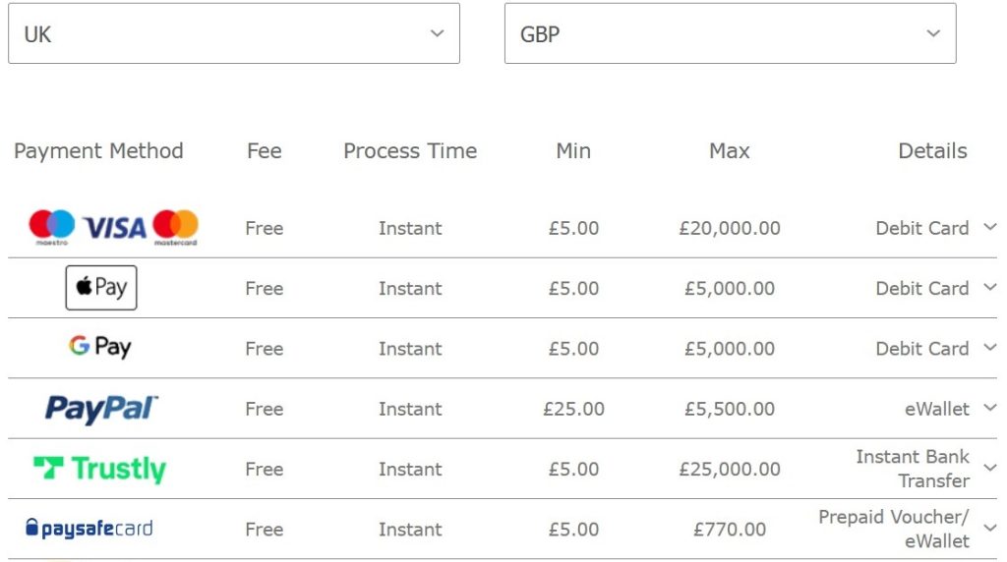Select the Google Pay logo
Image resolution: width=1007 pixels, height=562 pixels.
(99, 348)
